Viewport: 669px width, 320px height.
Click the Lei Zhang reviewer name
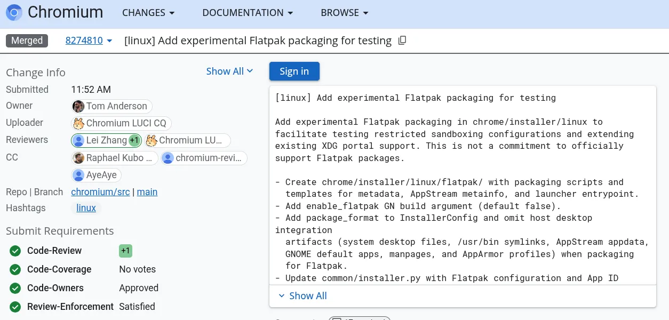point(107,140)
